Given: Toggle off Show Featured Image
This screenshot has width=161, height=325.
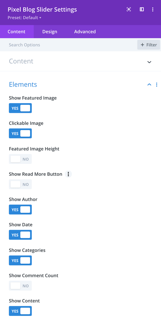Looking at the screenshot, I should pos(20,108).
